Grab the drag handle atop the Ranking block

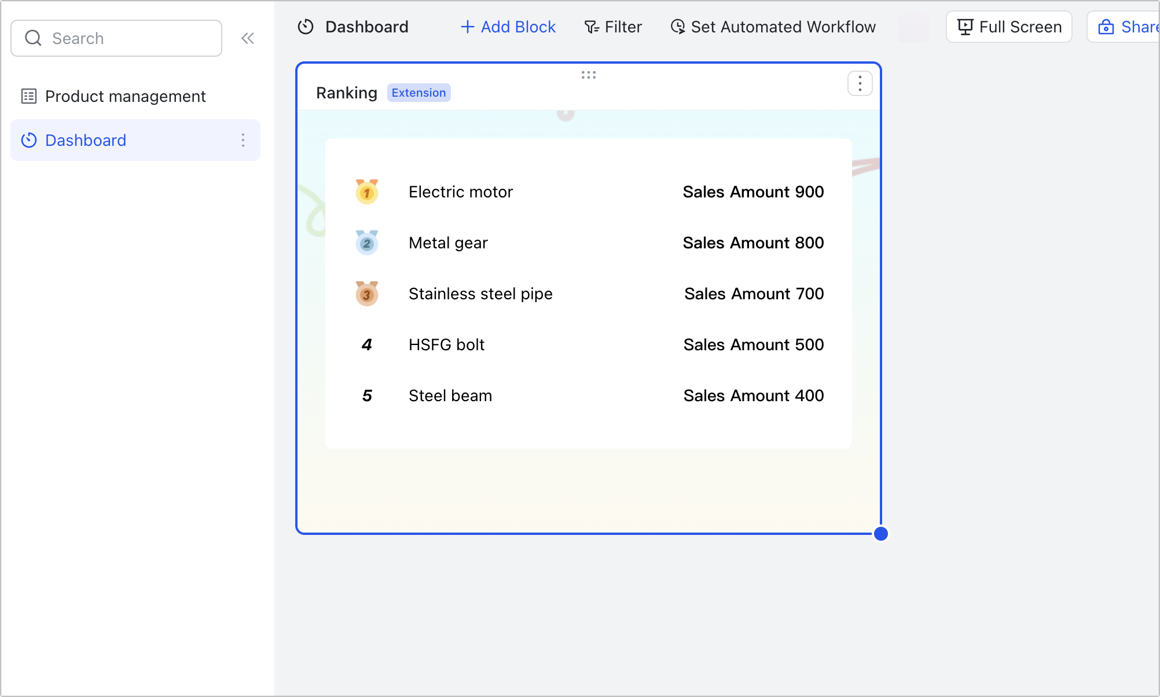point(588,75)
